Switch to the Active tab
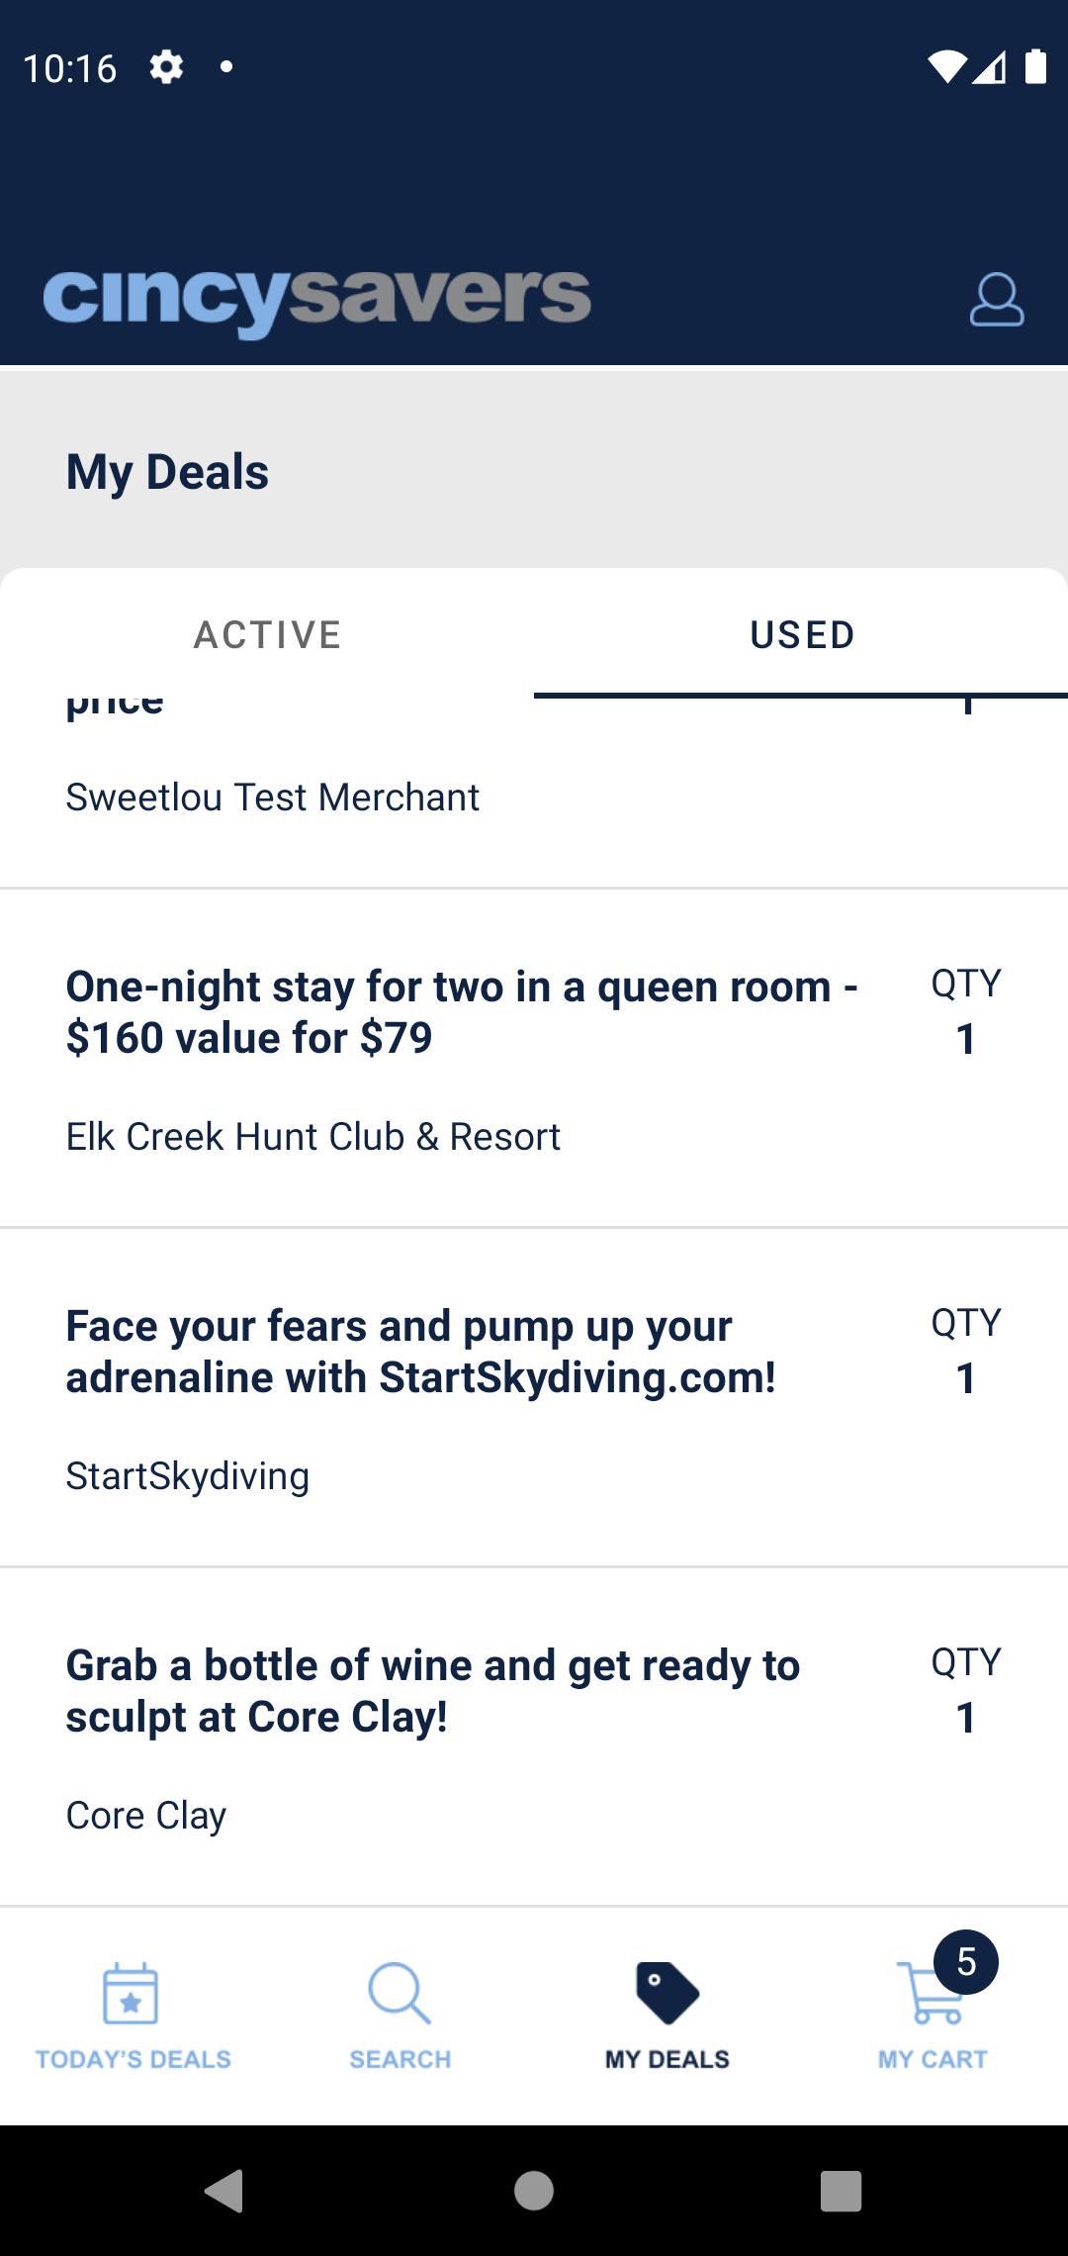The image size is (1068, 2256). click(267, 634)
